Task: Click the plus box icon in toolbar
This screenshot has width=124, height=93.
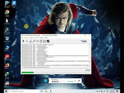Action: 45,41
